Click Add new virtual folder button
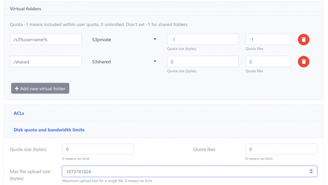The image size is (328, 185). (40, 88)
